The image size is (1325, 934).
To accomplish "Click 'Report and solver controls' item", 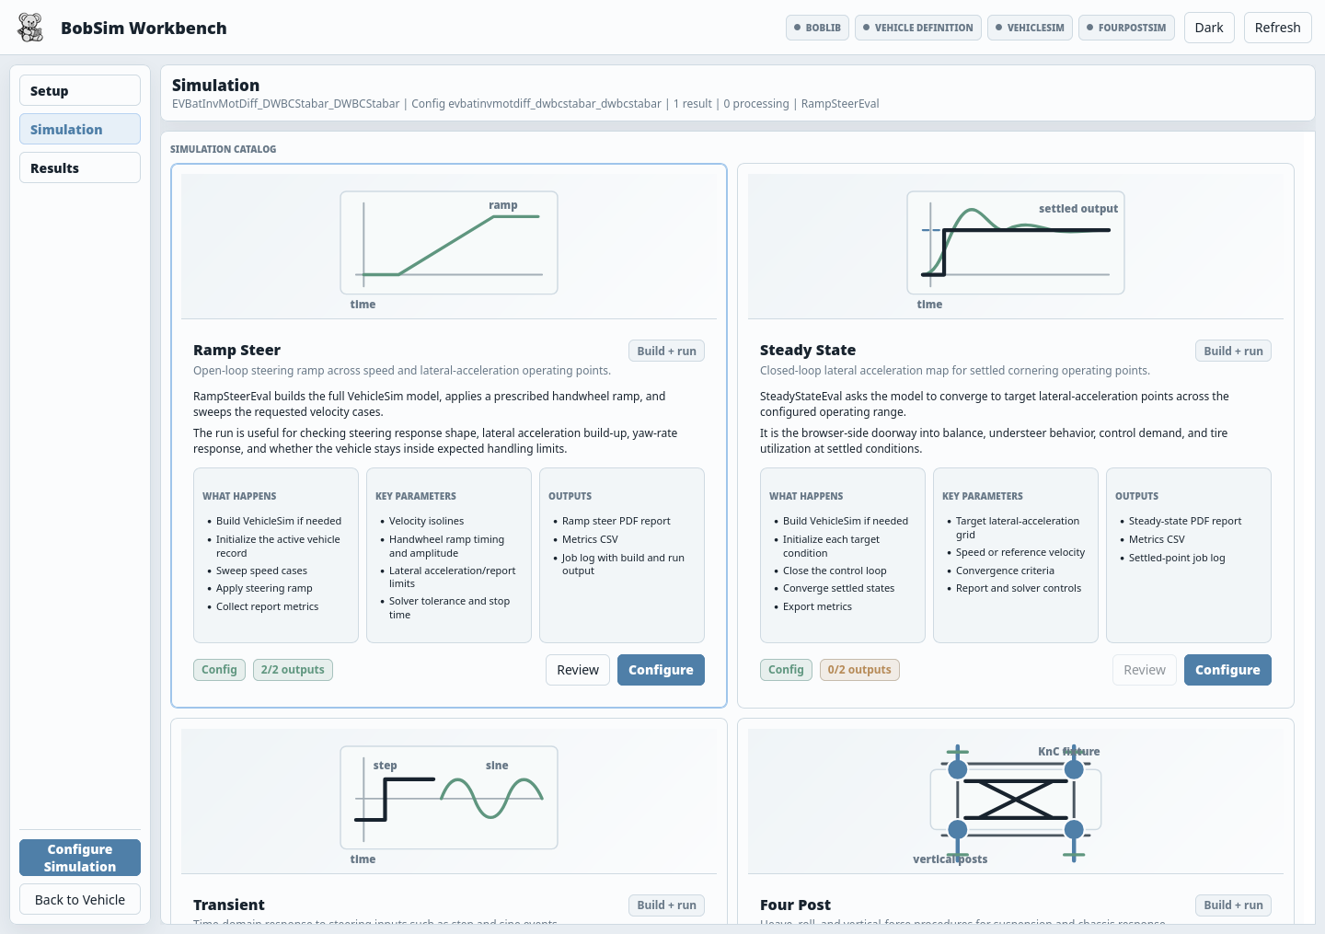I will pyautogui.click(x=1019, y=588).
